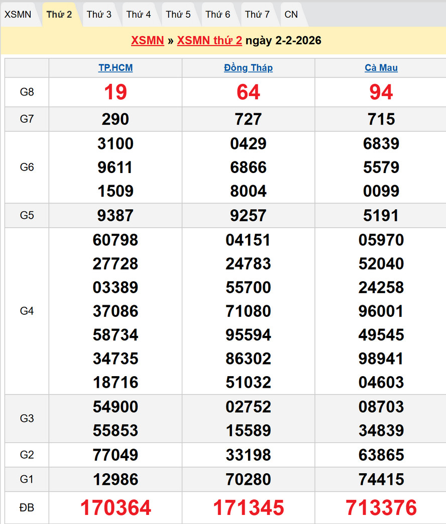This screenshot has width=446, height=524.
Task: Select the Thứ 2 tab
Action: 59,15
